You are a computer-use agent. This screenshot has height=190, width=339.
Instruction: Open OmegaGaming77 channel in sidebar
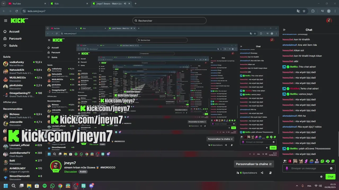(23, 94)
